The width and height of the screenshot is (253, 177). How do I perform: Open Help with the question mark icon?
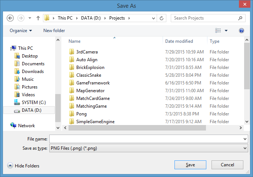click(242, 31)
